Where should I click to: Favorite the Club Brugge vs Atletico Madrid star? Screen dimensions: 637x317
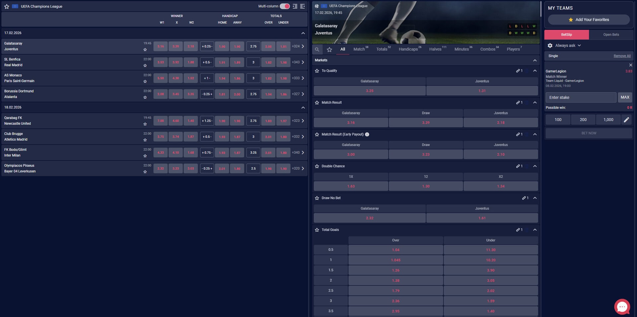tap(145, 140)
